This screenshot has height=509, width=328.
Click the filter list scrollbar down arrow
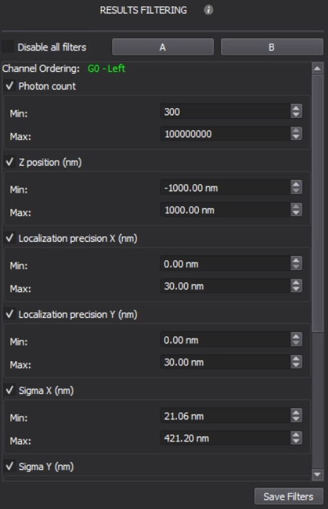[x=317, y=475]
